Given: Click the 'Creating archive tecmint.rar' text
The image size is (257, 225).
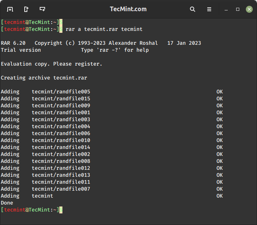Looking at the screenshot, I should click(44, 78).
